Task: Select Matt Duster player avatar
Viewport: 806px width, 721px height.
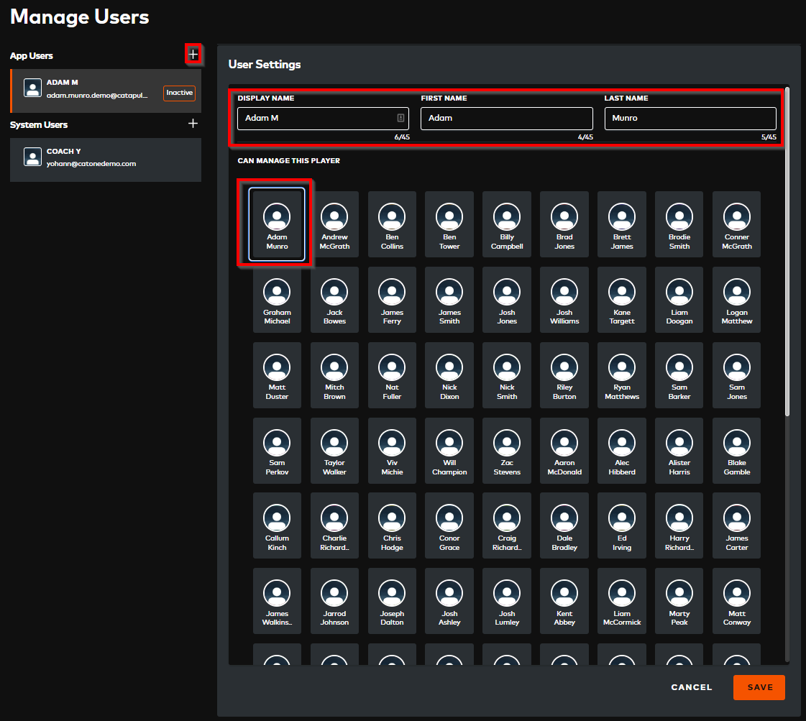Action: click(x=277, y=367)
